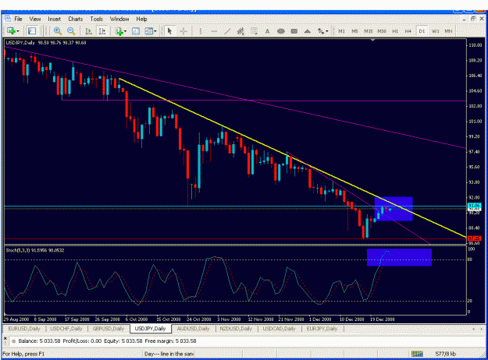Add an indicator to the chart

coord(119,31)
